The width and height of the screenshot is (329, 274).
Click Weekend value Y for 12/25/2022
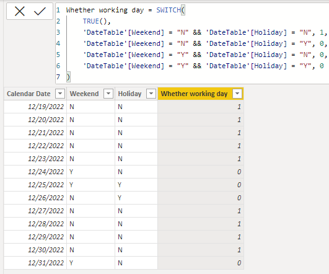pyautogui.click(x=90, y=185)
